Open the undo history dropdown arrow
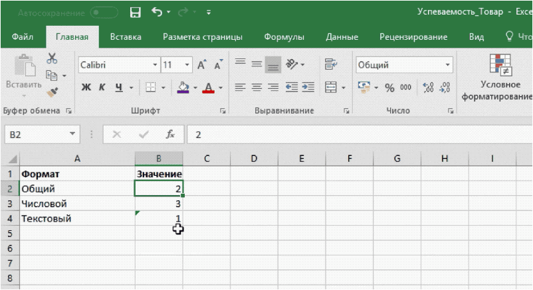The width and height of the screenshot is (533, 290). 169,13
